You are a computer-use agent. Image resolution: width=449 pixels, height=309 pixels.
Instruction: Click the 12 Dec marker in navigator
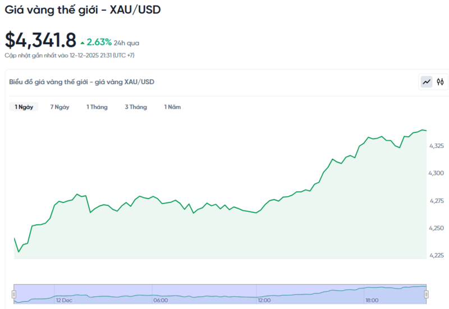64,301
